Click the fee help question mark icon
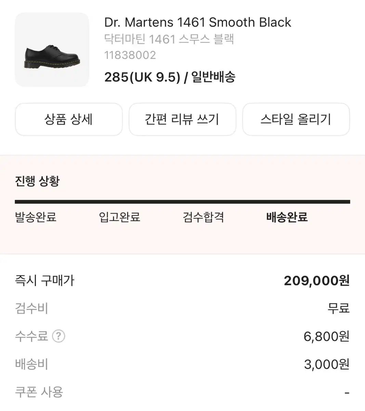Viewport: 365px width, 411px height. pos(58,336)
